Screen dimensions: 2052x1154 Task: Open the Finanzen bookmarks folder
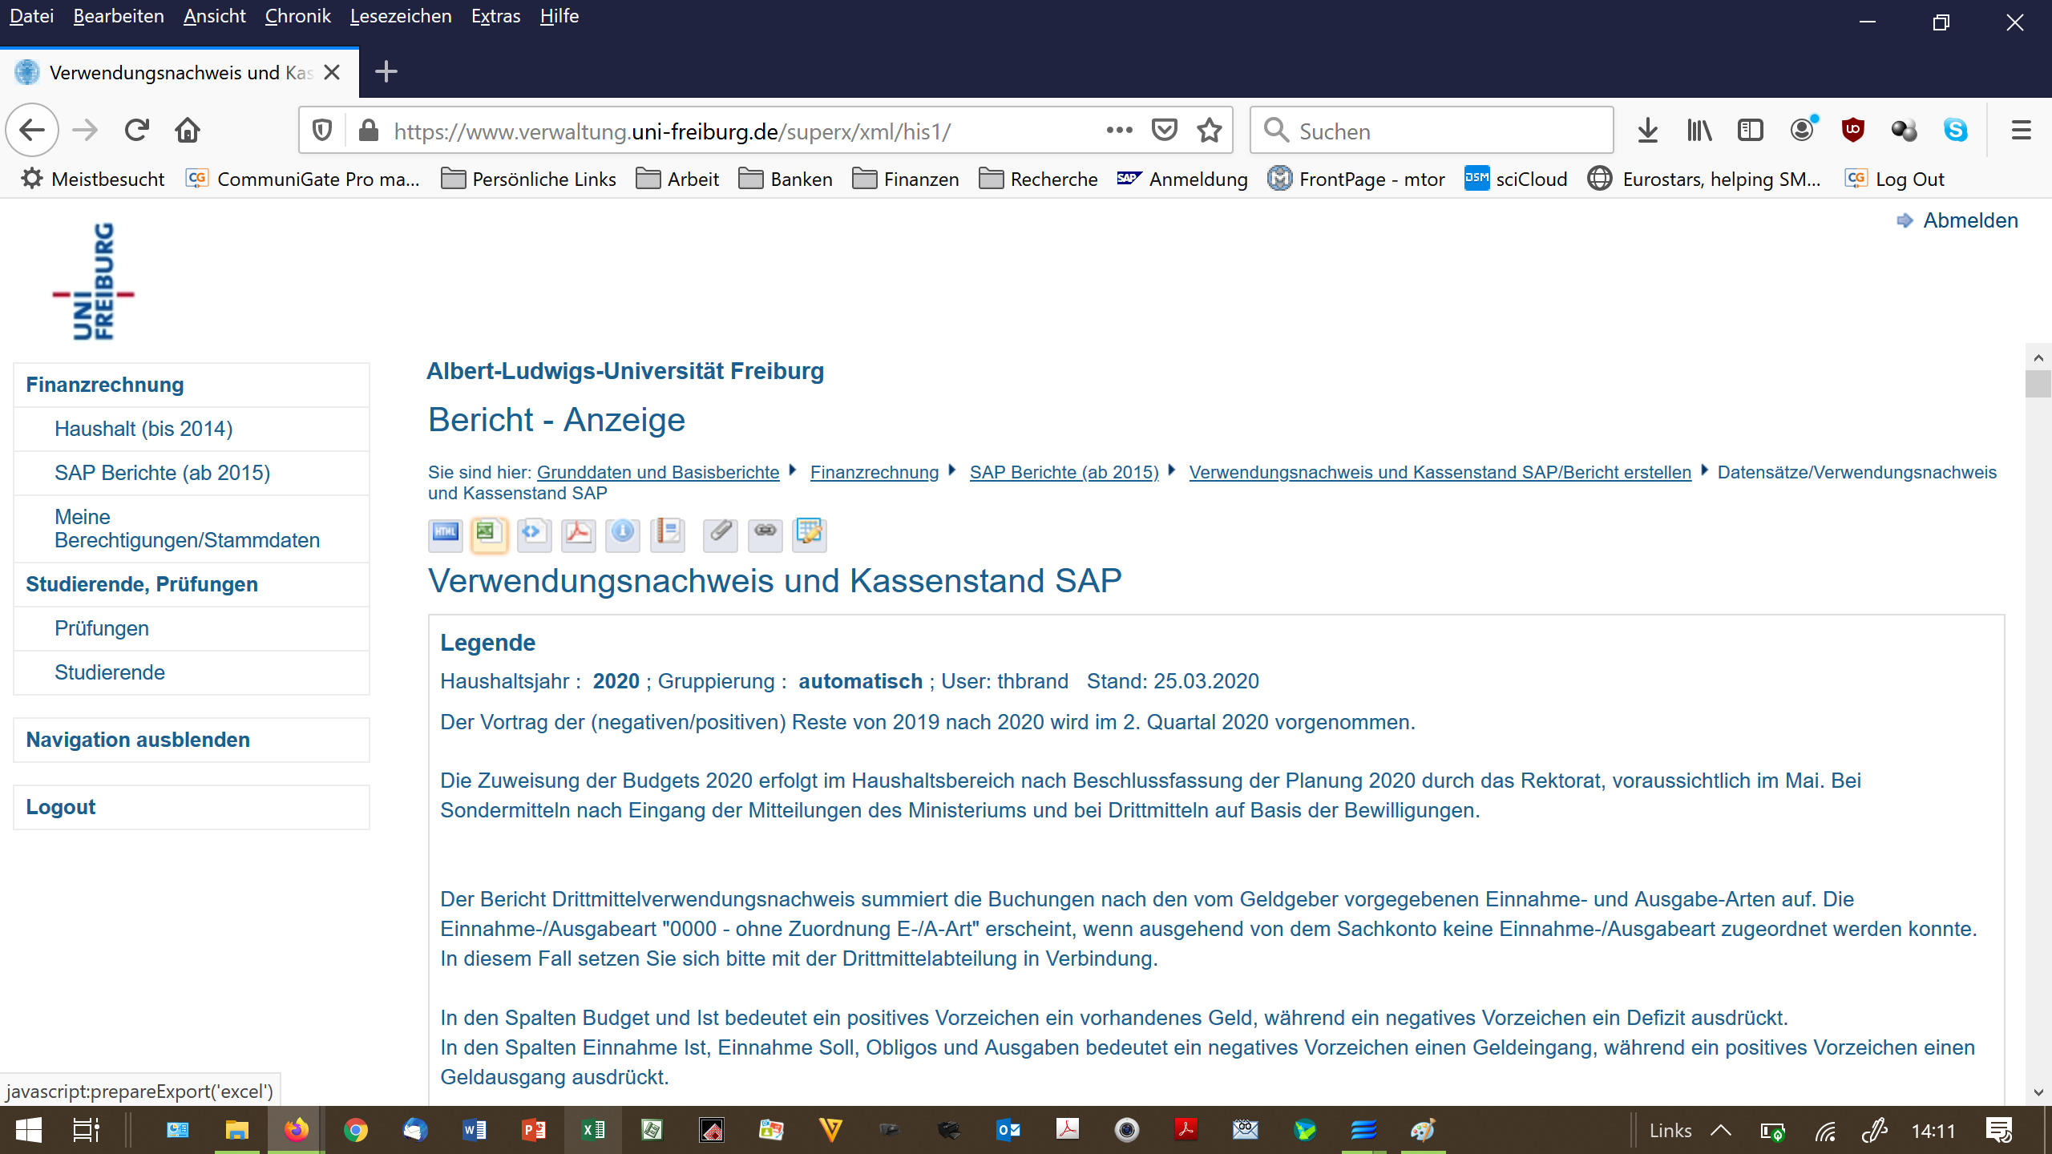click(x=906, y=179)
